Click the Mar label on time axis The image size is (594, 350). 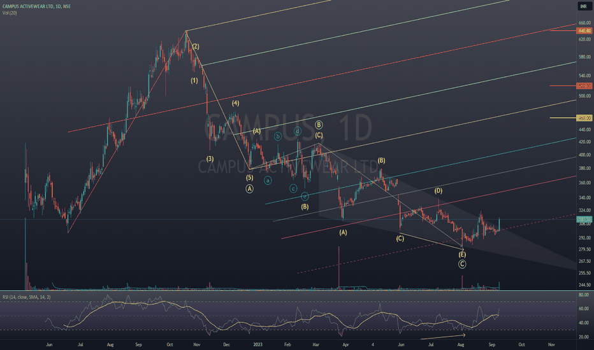(x=316, y=345)
